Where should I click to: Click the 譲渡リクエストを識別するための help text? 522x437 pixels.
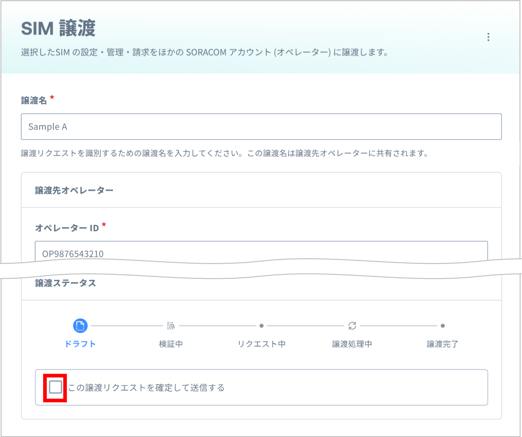(x=225, y=153)
